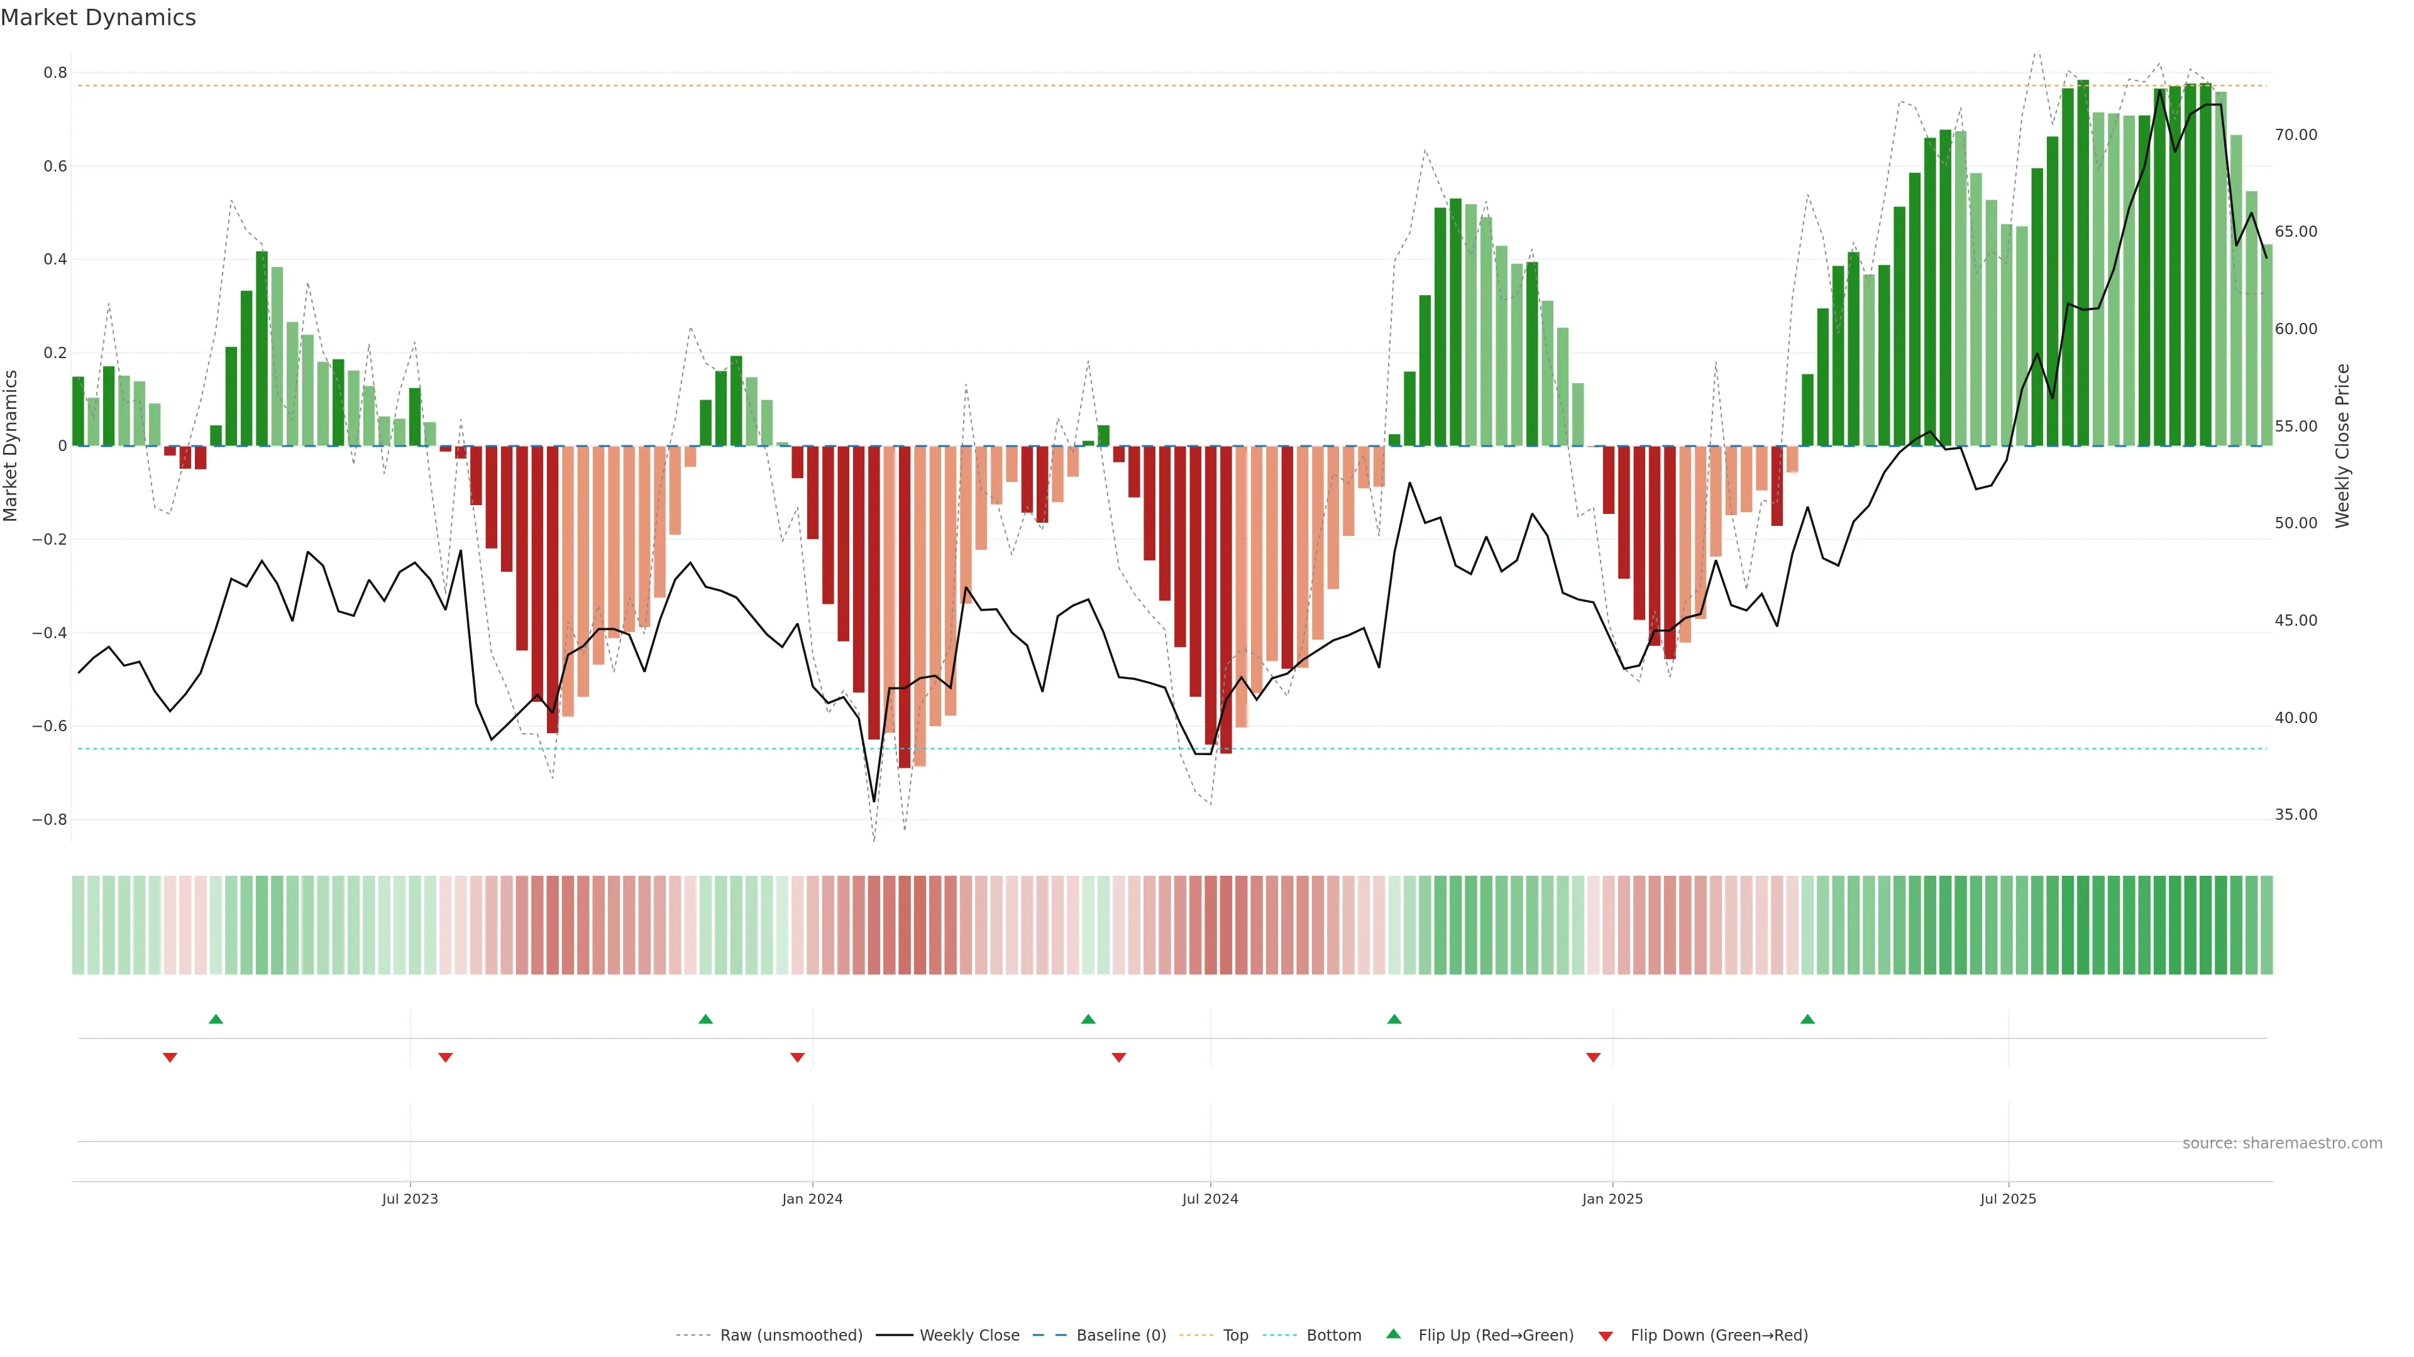Click the green flip-up marker between Jul 2024 and Jan 2025

(1394, 1019)
